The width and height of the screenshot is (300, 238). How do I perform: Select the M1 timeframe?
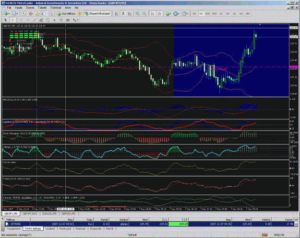[194, 13]
